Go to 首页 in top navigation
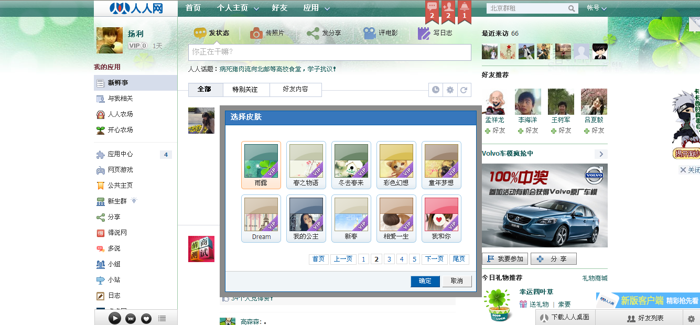700x325 pixels. click(x=193, y=8)
